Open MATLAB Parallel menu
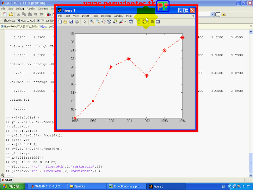 point(31,9)
